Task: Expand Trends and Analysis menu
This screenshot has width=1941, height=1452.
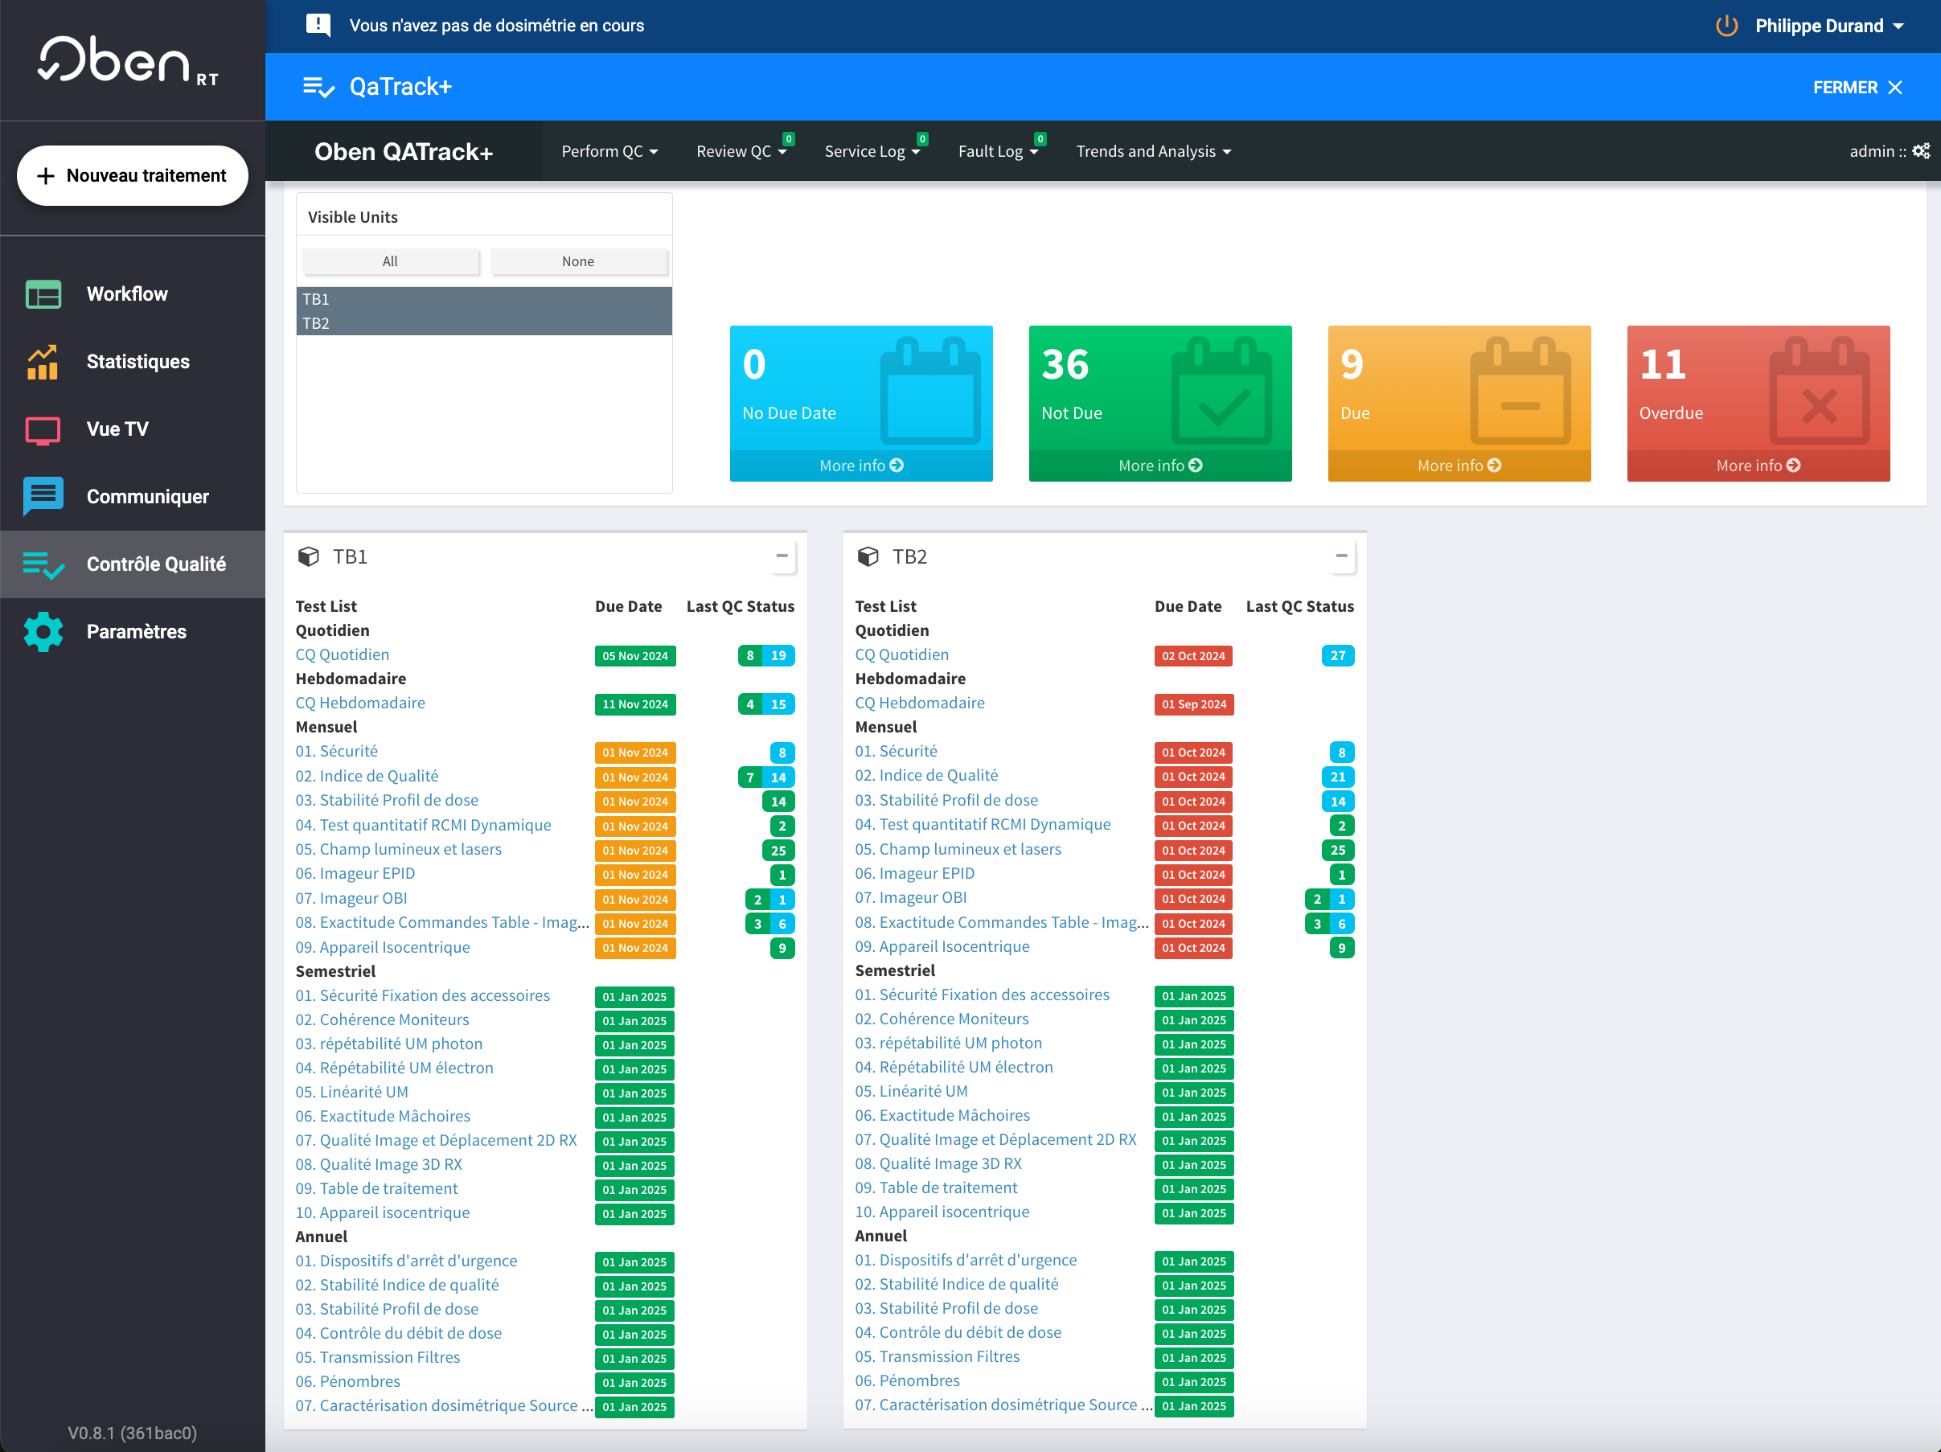Action: tap(1152, 151)
